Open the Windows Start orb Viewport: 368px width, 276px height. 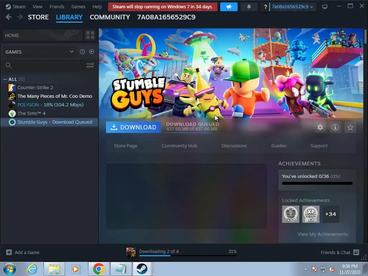10,269
